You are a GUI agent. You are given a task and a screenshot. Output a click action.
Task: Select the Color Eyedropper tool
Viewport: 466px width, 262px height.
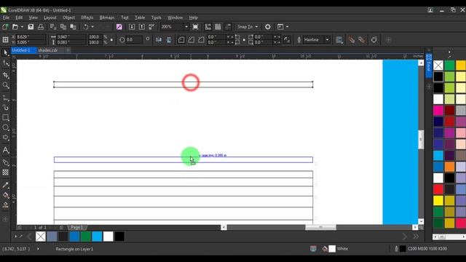pyautogui.click(x=5, y=185)
